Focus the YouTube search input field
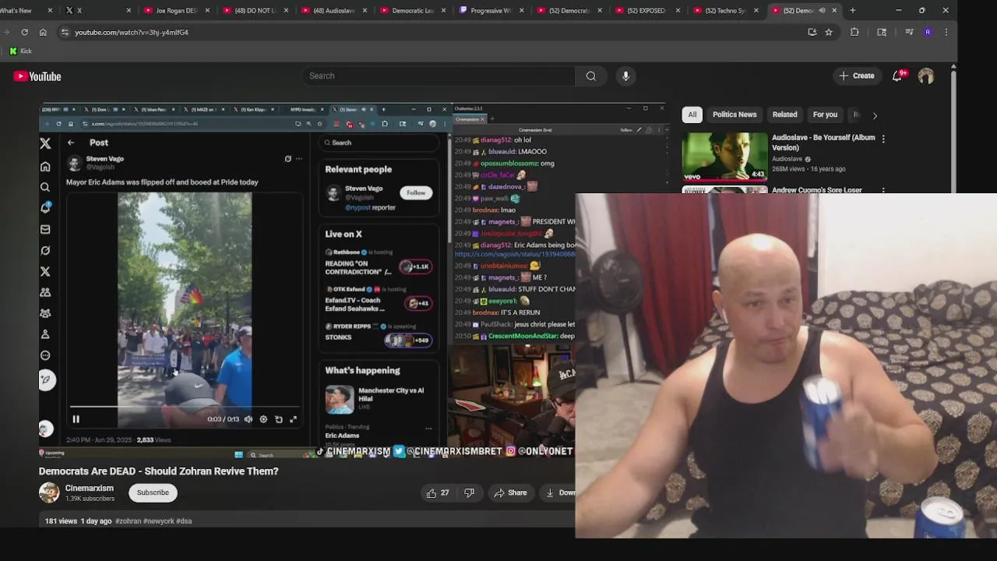 point(438,76)
